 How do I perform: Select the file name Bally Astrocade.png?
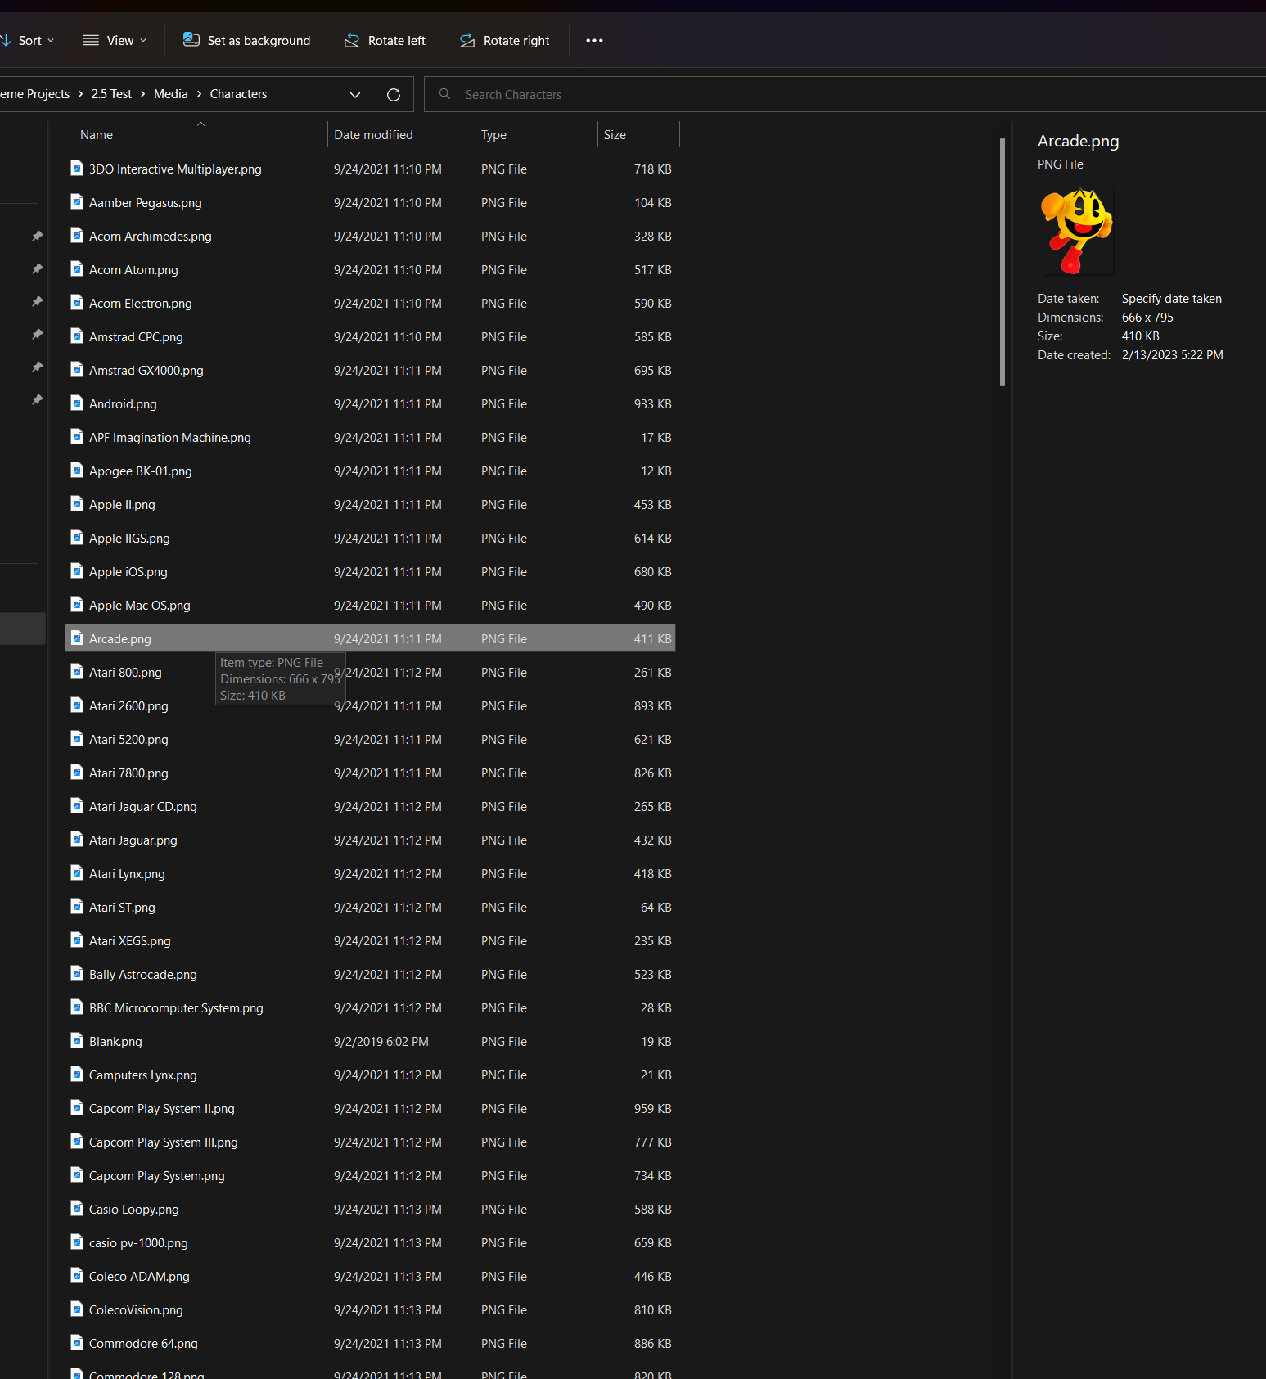click(143, 975)
